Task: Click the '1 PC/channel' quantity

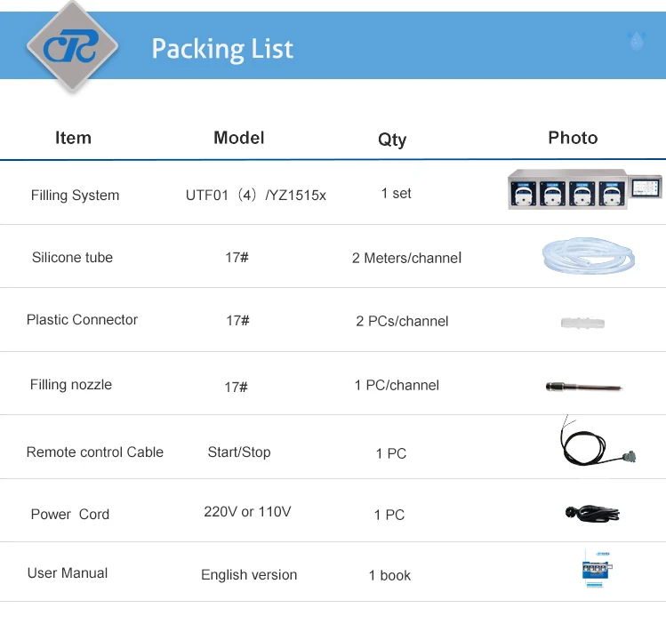Action: 397,385
